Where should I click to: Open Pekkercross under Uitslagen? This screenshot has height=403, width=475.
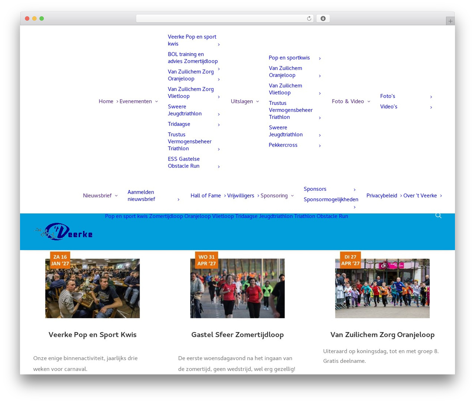[283, 145]
